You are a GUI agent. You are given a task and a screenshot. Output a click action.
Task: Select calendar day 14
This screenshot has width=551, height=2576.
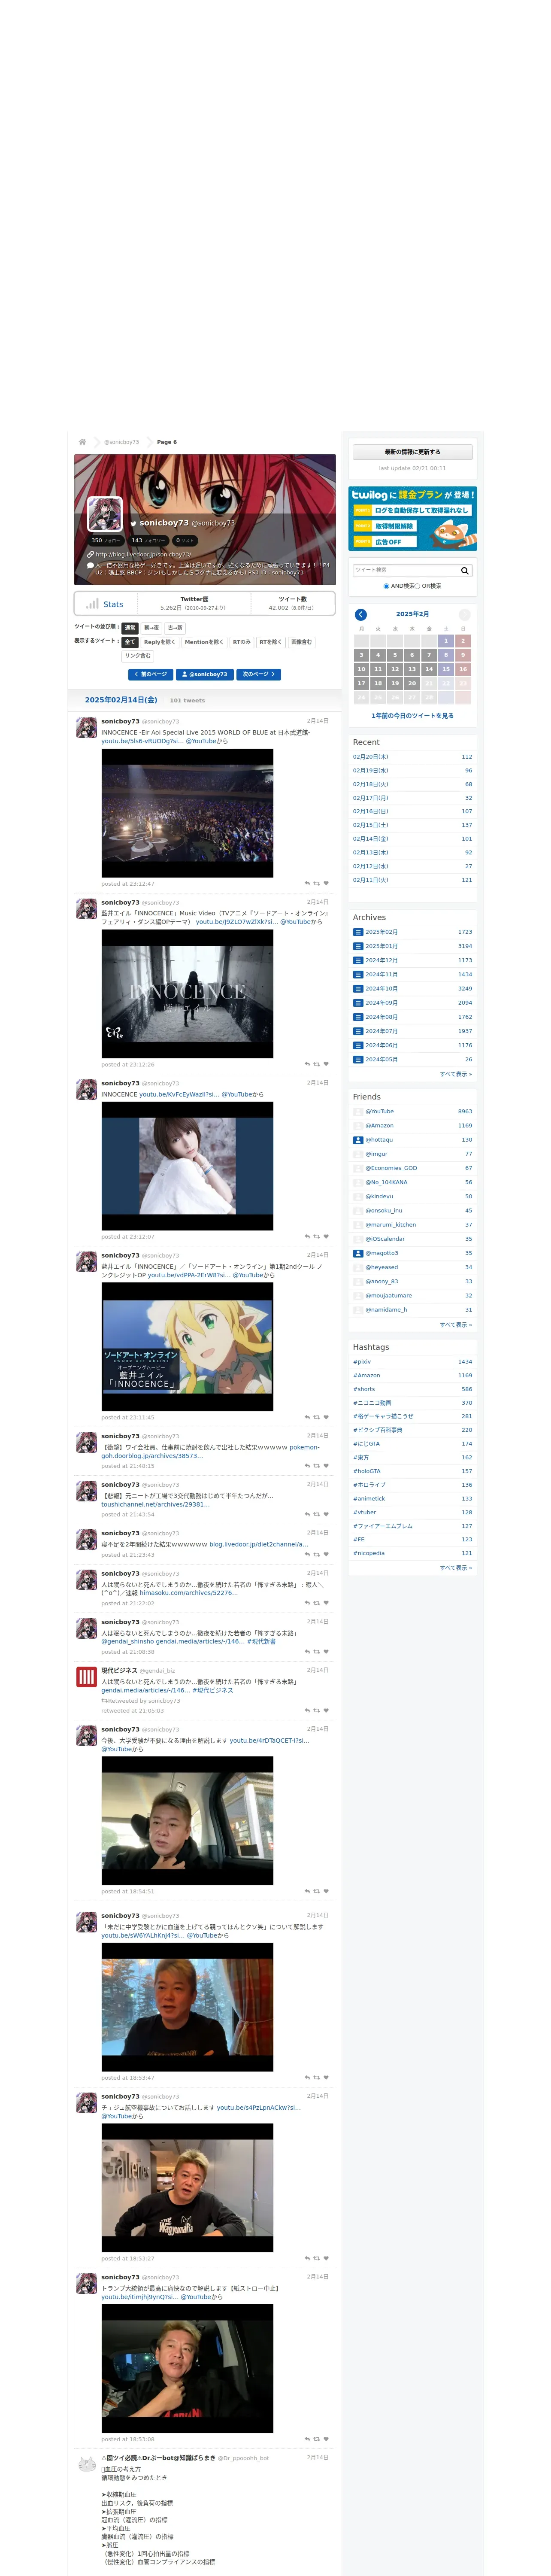(x=429, y=669)
